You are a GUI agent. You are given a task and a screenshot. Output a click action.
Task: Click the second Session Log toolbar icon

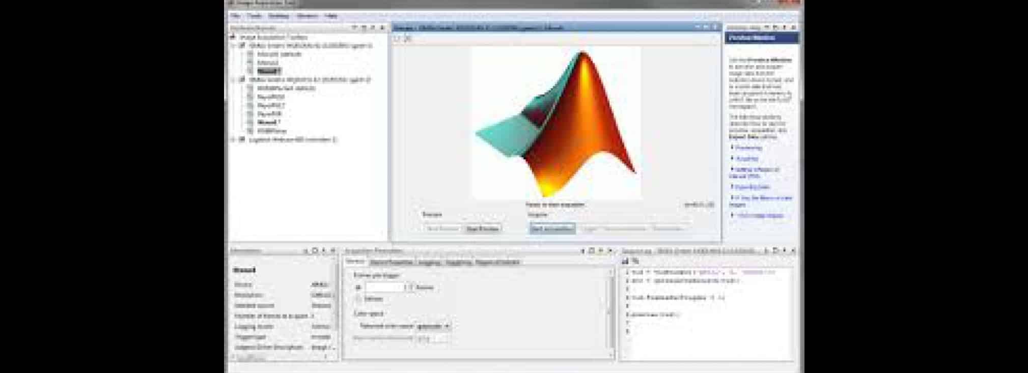pos(635,261)
